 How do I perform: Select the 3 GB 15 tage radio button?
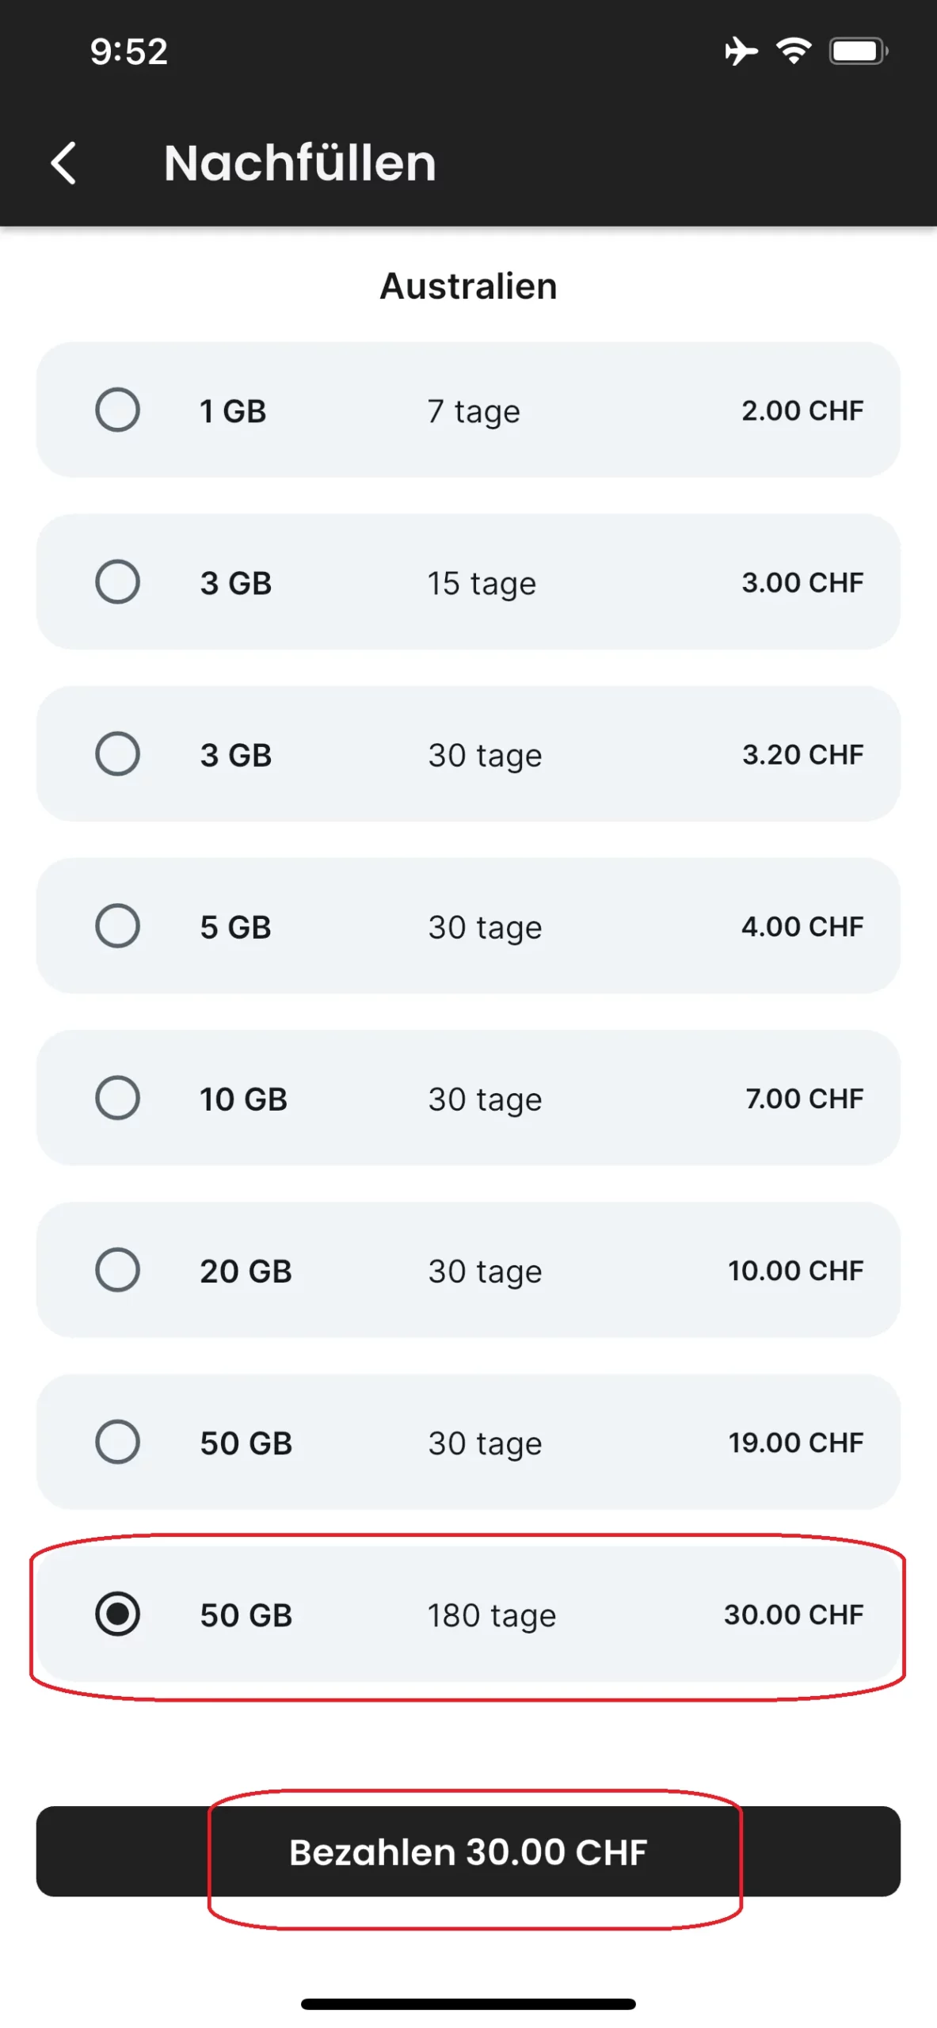[x=117, y=581]
